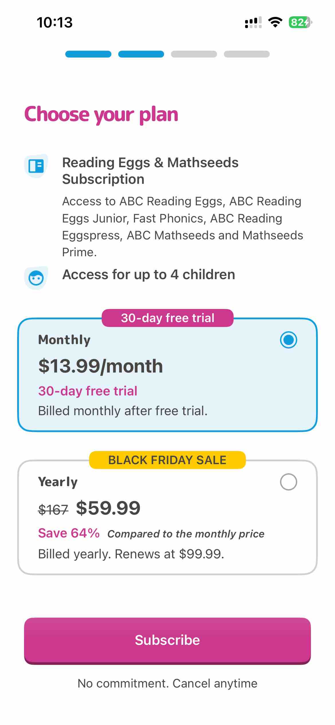Select the Monthly plan radio button
The height and width of the screenshot is (725, 335).
click(289, 339)
